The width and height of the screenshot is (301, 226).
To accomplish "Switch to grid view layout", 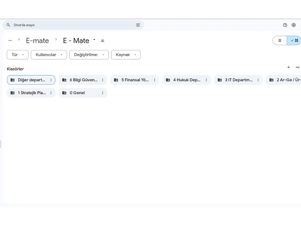I will pos(294,41).
